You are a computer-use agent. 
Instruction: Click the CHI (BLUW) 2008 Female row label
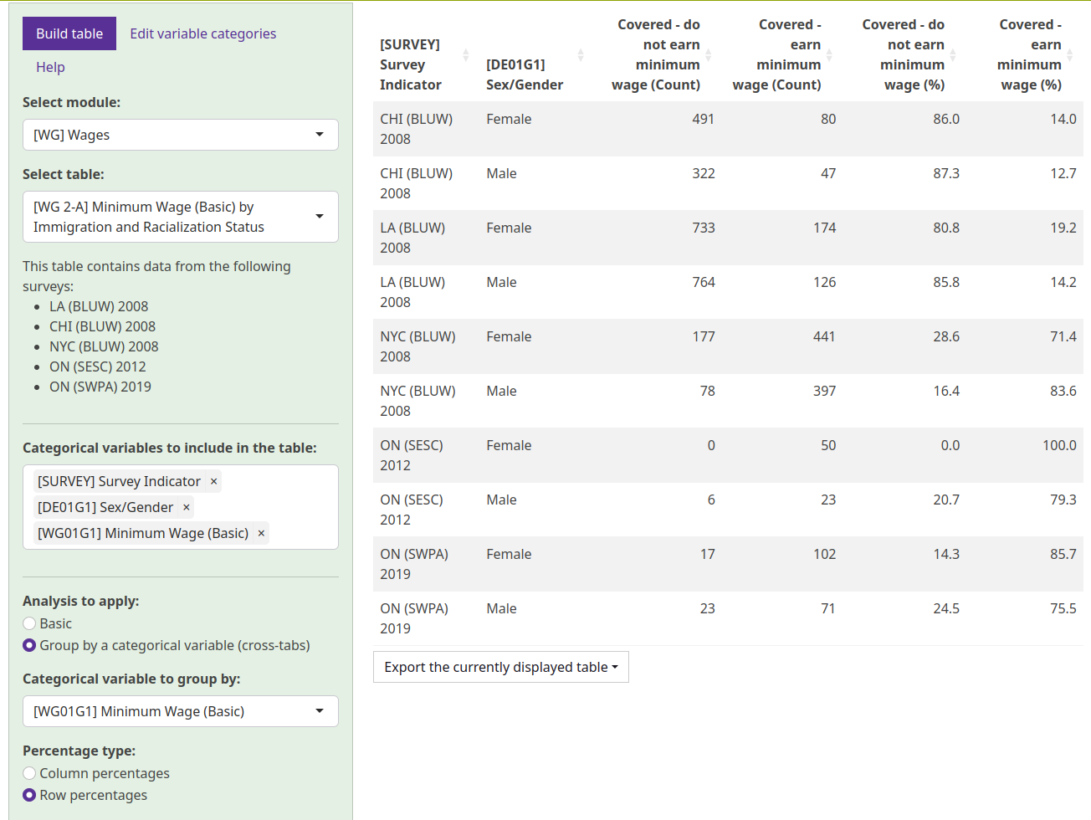[417, 129]
